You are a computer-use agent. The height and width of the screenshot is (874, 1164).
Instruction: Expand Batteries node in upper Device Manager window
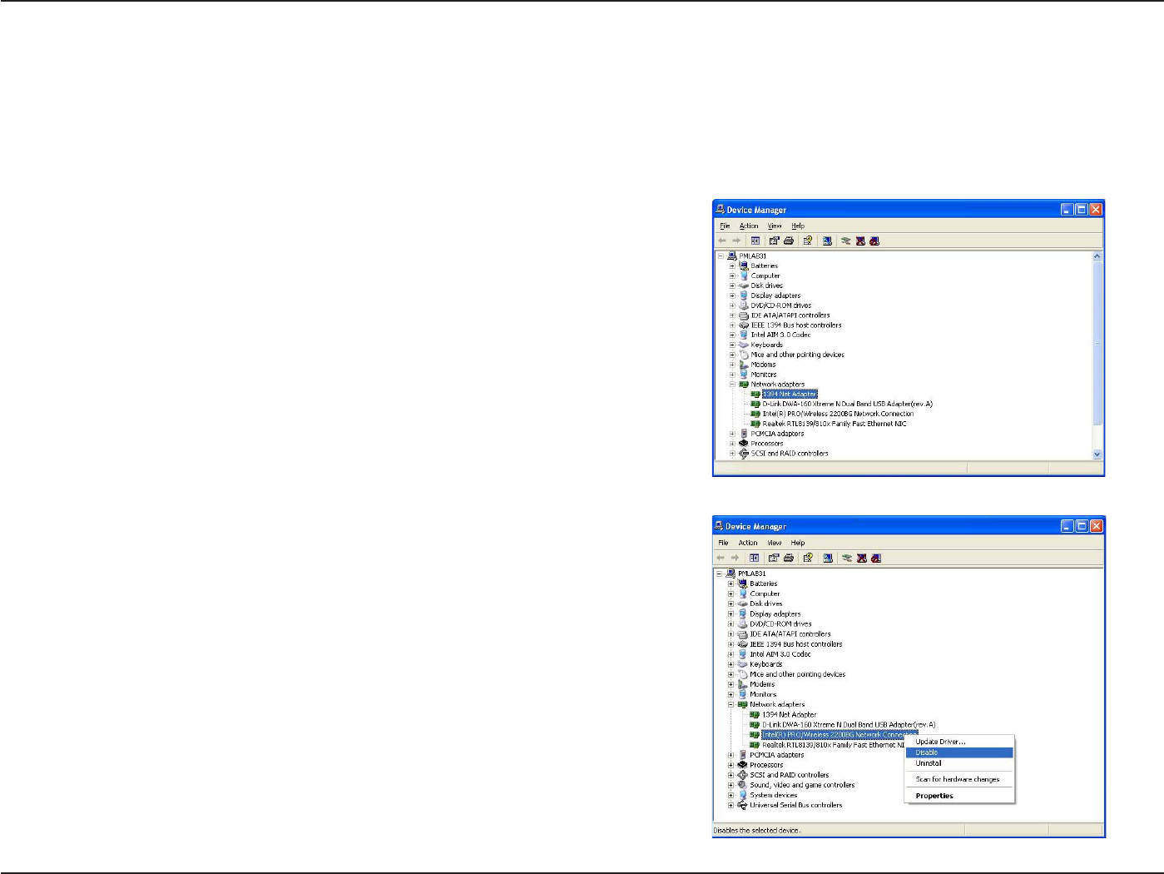(x=732, y=266)
